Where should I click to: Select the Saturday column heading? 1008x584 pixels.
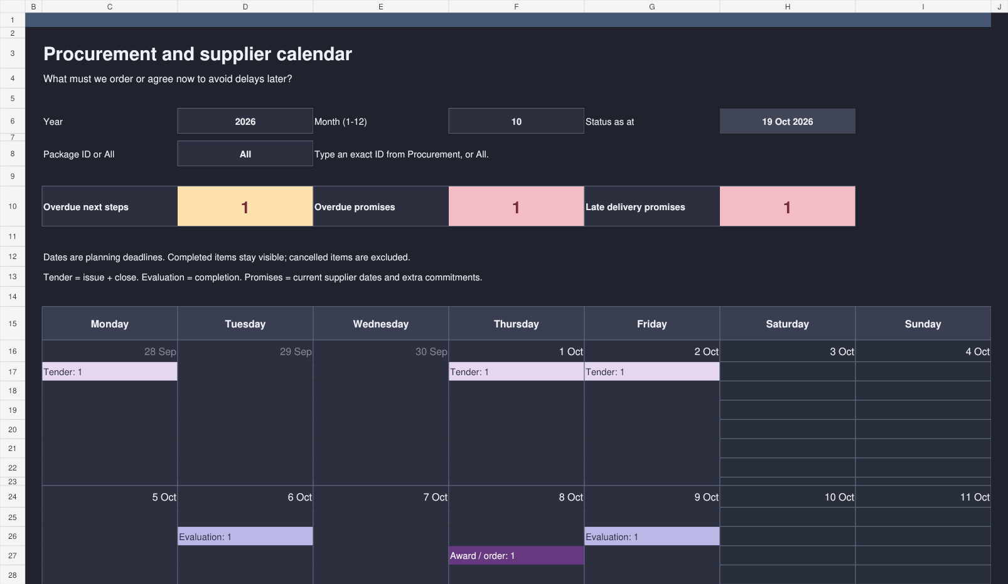(x=788, y=324)
